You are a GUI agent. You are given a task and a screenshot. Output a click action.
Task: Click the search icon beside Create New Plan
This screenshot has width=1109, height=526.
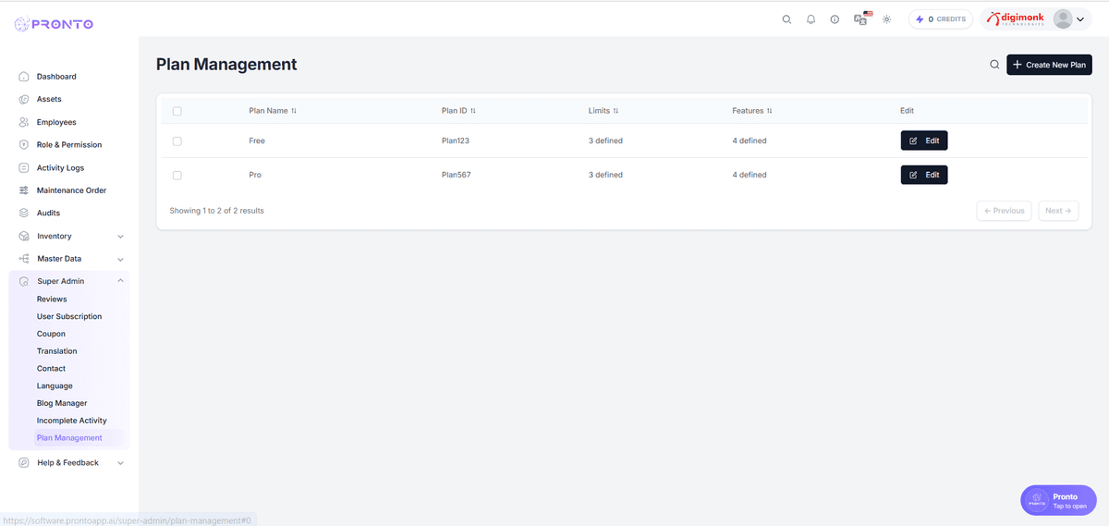click(994, 65)
